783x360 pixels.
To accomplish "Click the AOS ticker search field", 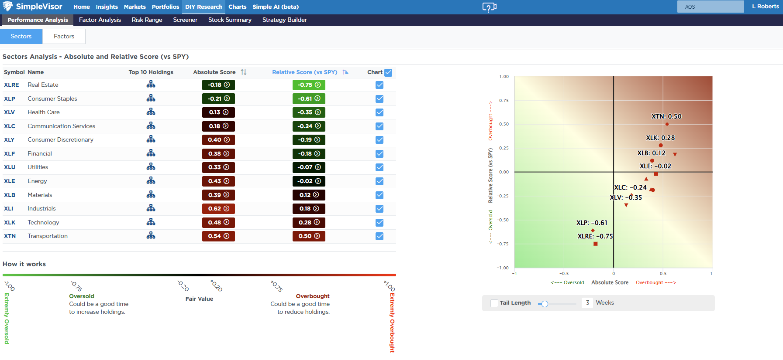I will 710,7.
